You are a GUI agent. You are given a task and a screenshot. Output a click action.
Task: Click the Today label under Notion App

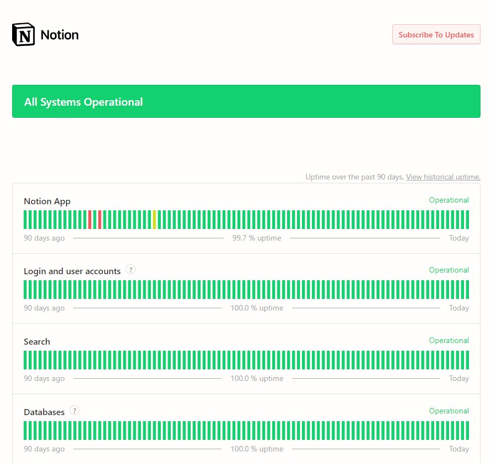(x=458, y=238)
